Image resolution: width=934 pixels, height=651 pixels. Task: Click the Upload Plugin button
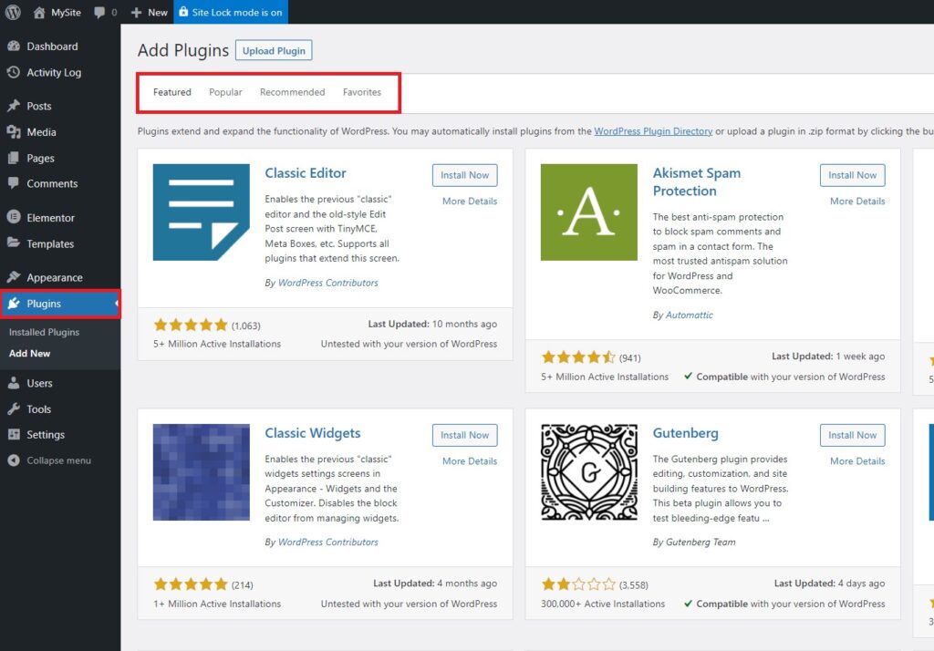point(274,51)
